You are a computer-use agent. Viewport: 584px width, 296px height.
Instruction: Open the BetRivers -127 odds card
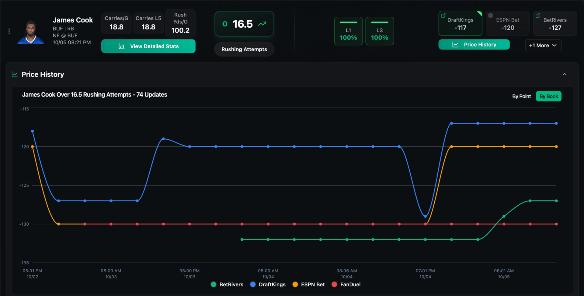[555, 23]
